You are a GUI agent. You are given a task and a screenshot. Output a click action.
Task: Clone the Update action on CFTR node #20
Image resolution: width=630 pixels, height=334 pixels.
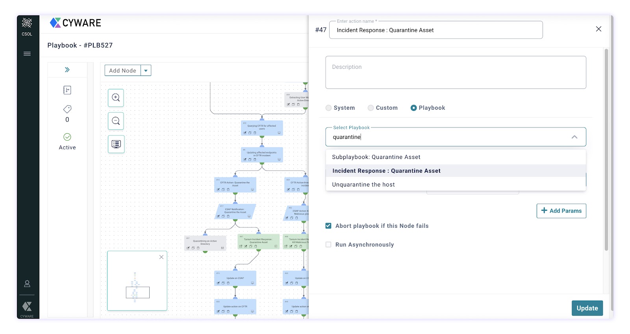pos(223,312)
